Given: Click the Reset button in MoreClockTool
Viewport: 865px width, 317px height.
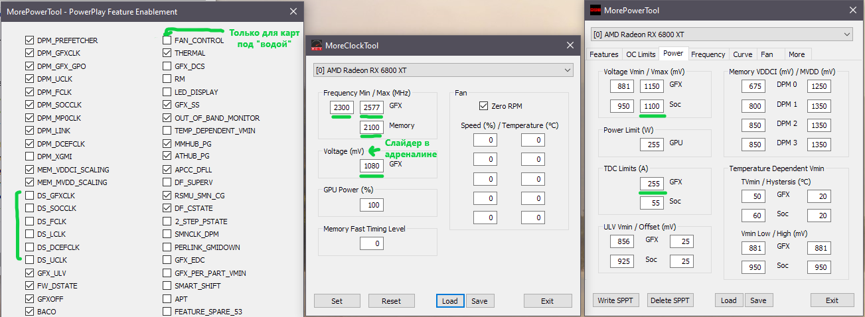Looking at the screenshot, I should click(392, 301).
